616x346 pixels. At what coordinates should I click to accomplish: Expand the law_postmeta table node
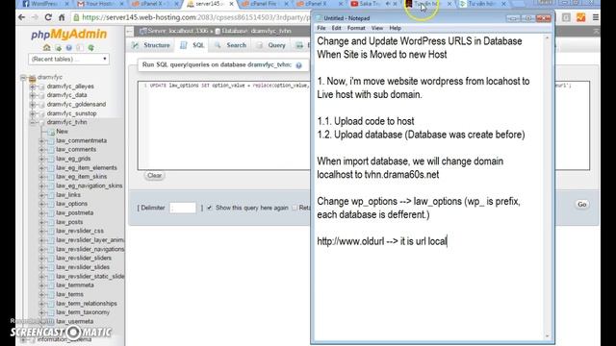(41, 213)
